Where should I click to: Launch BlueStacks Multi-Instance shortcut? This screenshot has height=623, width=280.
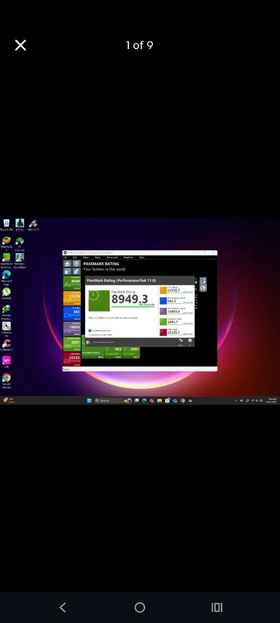tap(6, 261)
